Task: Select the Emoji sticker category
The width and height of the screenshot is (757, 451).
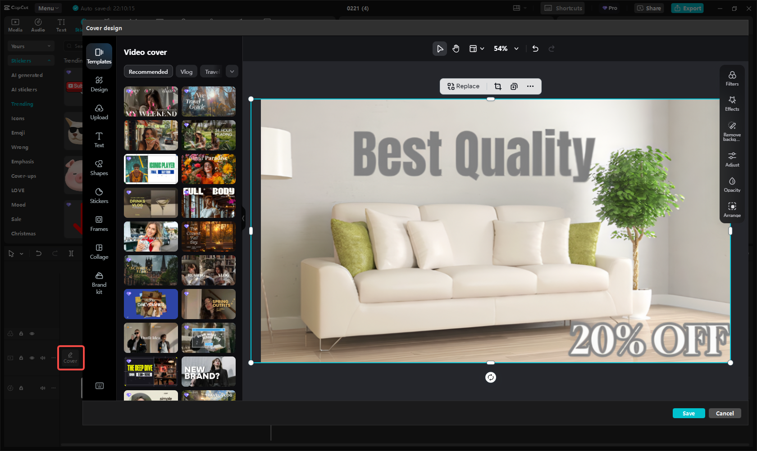Action: (x=18, y=133)
